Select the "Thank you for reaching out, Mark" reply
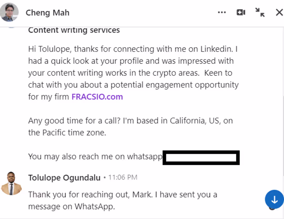Viewport: 284px width, 219px height. [x=123, y=194]
